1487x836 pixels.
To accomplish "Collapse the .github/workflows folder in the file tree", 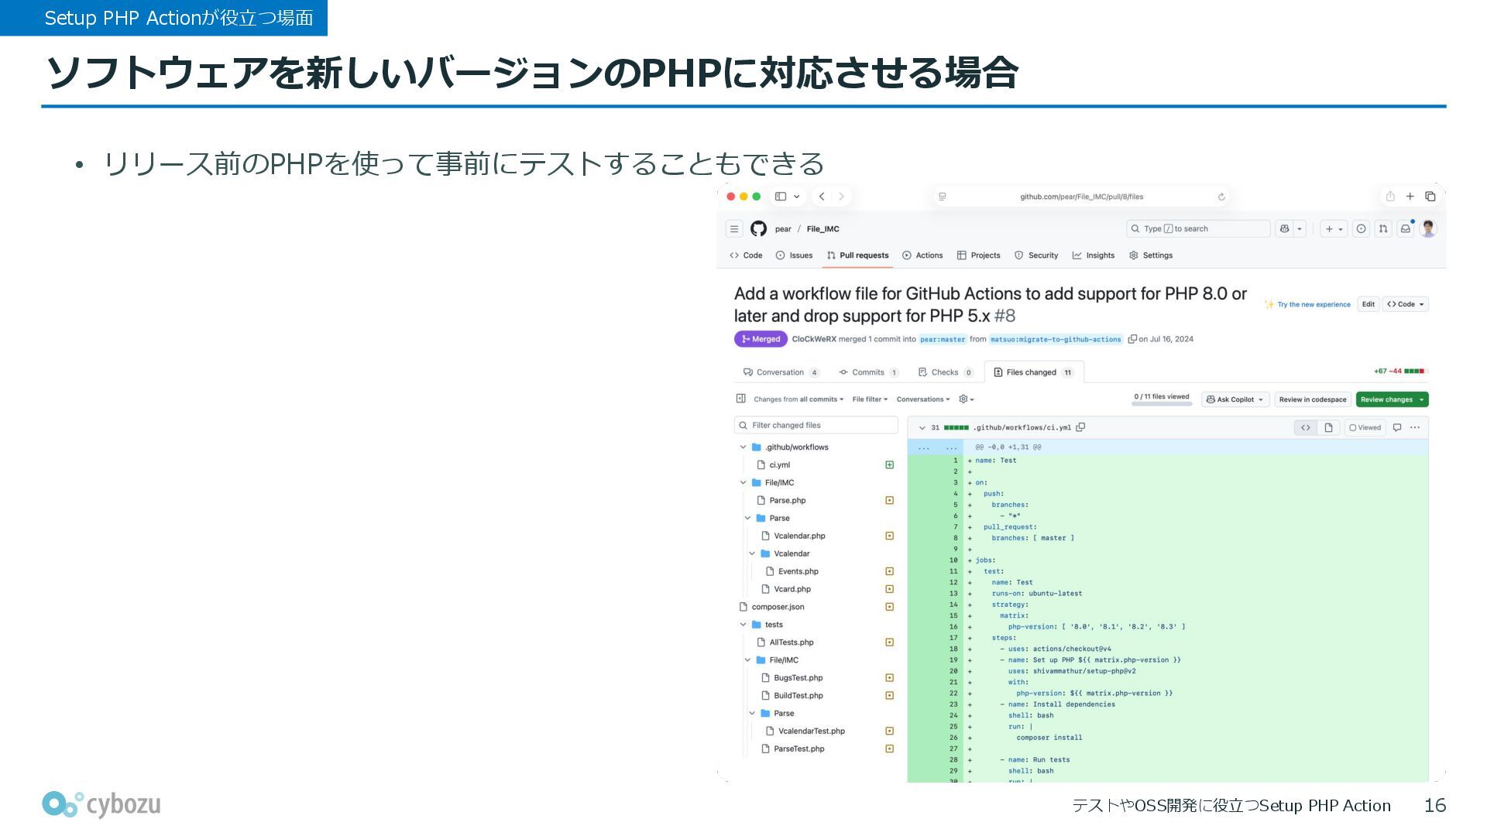I will pos(743,447).
